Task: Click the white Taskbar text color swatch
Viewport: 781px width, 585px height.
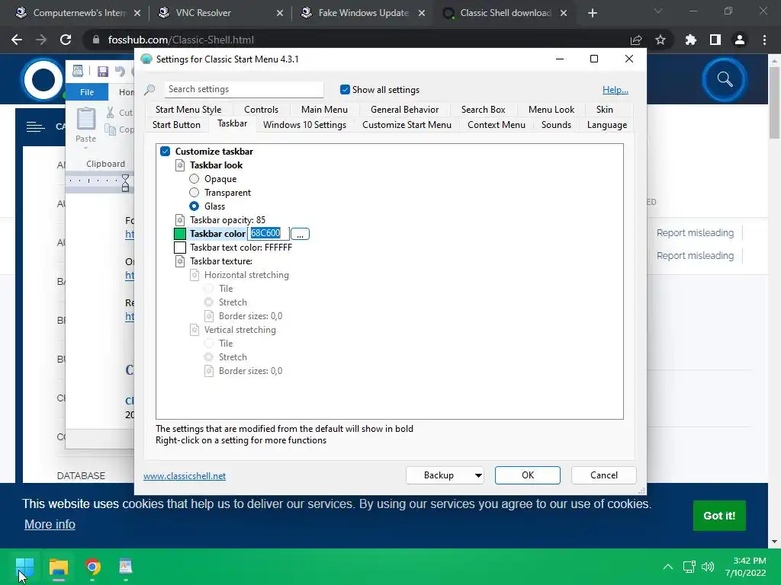Action: click(180, 248)
